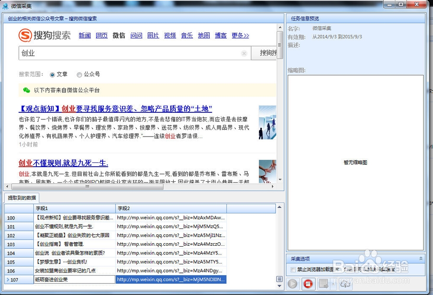Click the thumbnail beside the 观点新知 article

point(267,123)
